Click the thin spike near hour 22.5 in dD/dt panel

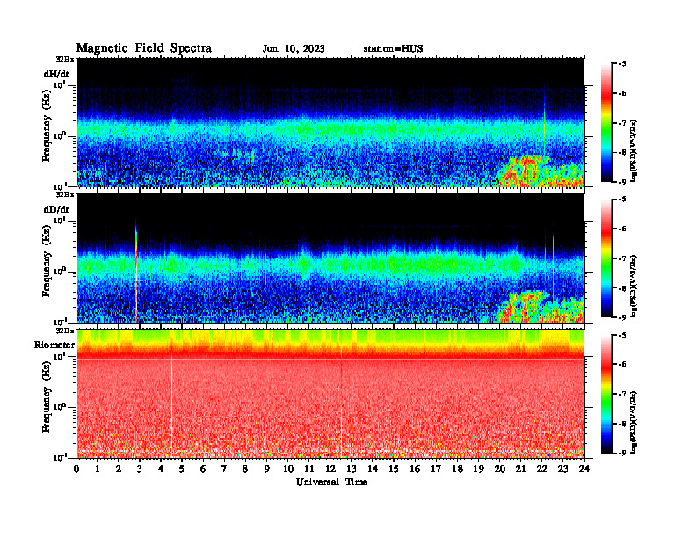pos(553,266)
